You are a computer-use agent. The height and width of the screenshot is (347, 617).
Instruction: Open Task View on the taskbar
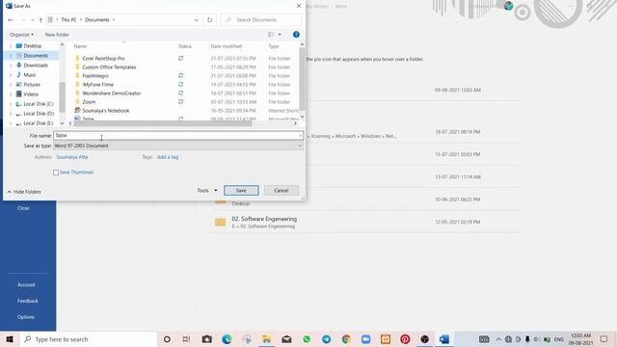tap(186, 339)
